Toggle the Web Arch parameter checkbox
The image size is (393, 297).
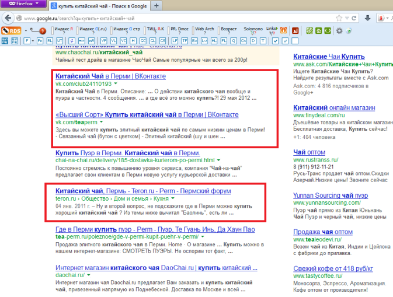pyautogui.click(x=193, y=30)
